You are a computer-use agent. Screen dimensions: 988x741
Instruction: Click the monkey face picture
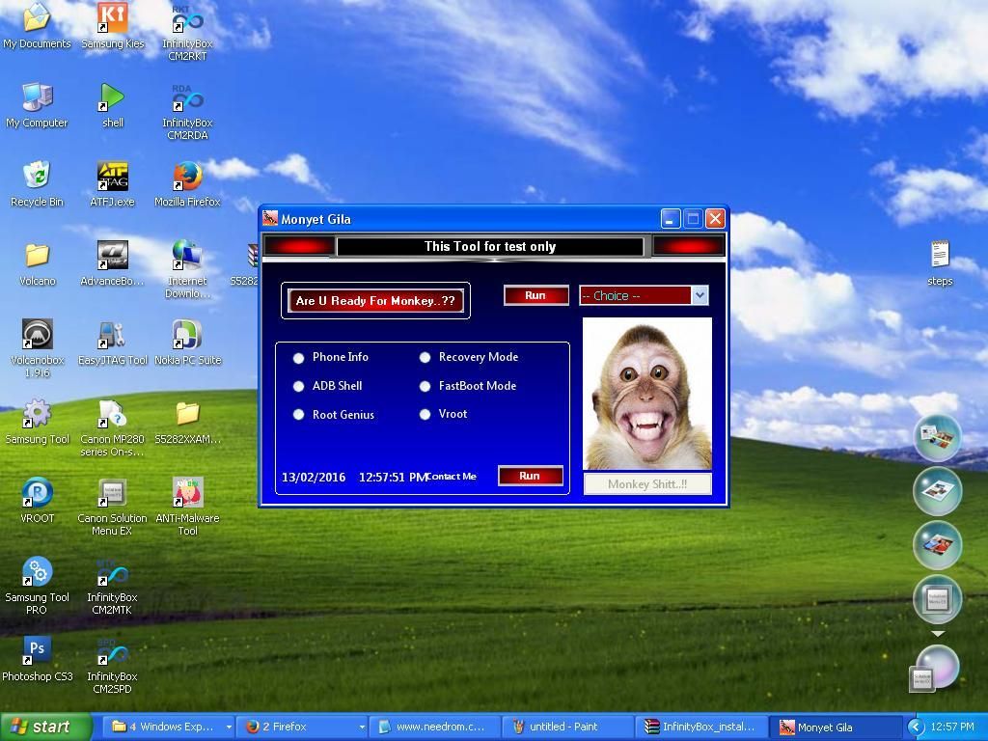[x=647, y=394]
